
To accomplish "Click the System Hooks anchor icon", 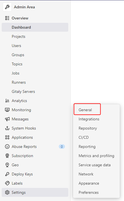I will click(x=7, y=128).
